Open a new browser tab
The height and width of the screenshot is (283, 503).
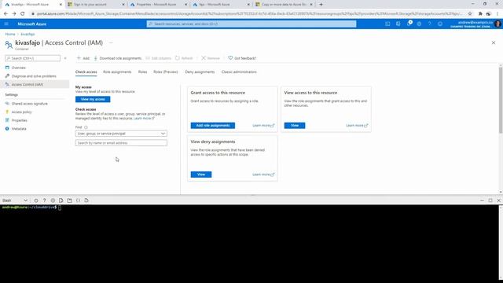(x=321, y=5)
